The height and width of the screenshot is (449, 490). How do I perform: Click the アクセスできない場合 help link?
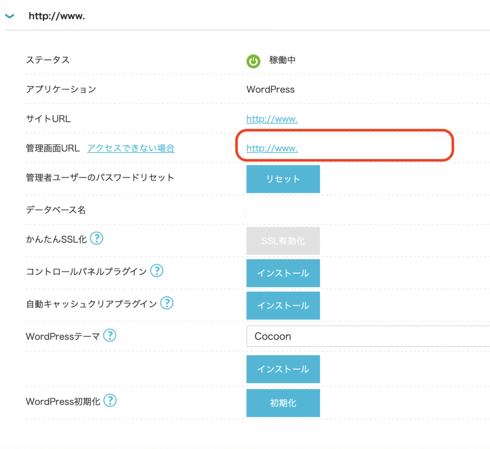131,149
